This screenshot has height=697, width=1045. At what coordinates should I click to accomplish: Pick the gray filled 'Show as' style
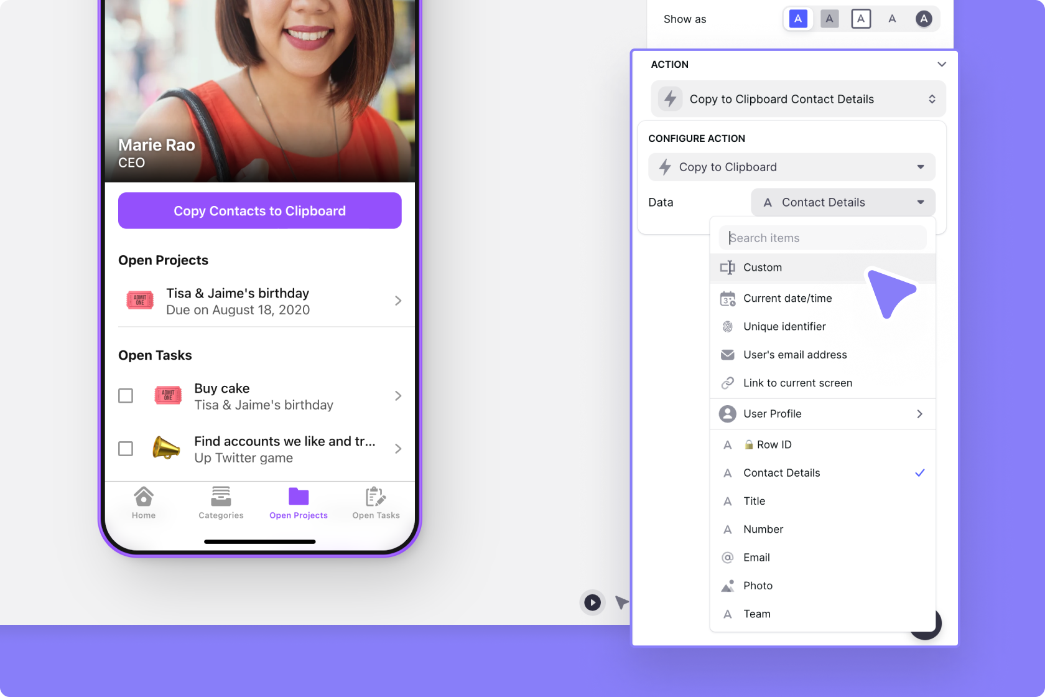click(x=829, y=19)
